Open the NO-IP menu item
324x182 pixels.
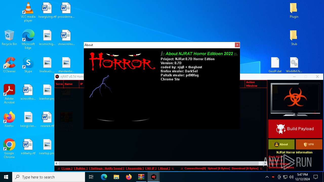[x=151, y=168]
